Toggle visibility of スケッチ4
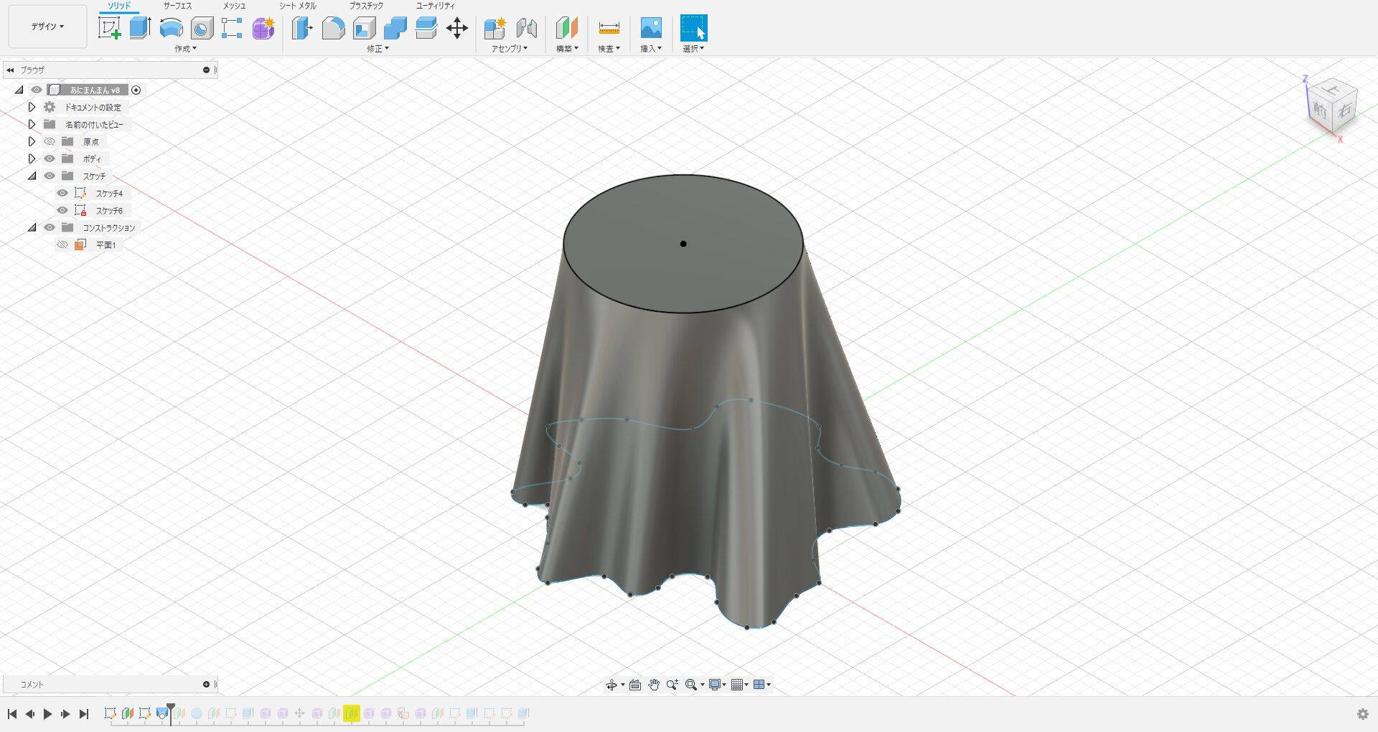Screen dimensions: 1378x732 (62, 193)
